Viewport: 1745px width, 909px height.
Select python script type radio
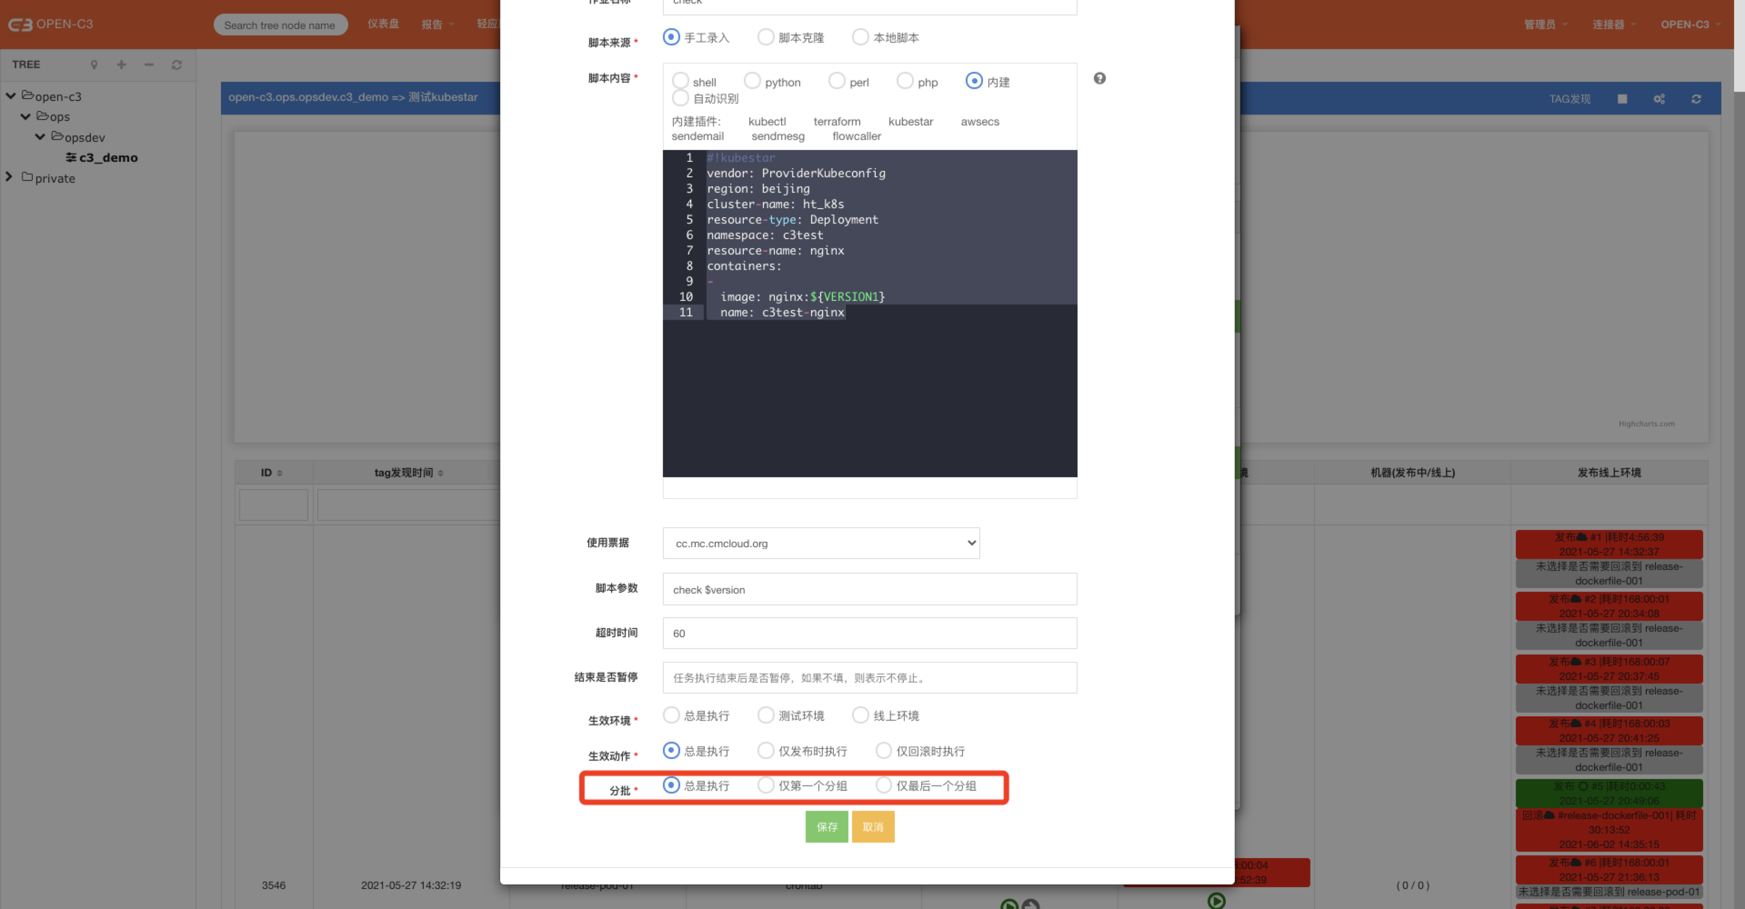point(752,81)
